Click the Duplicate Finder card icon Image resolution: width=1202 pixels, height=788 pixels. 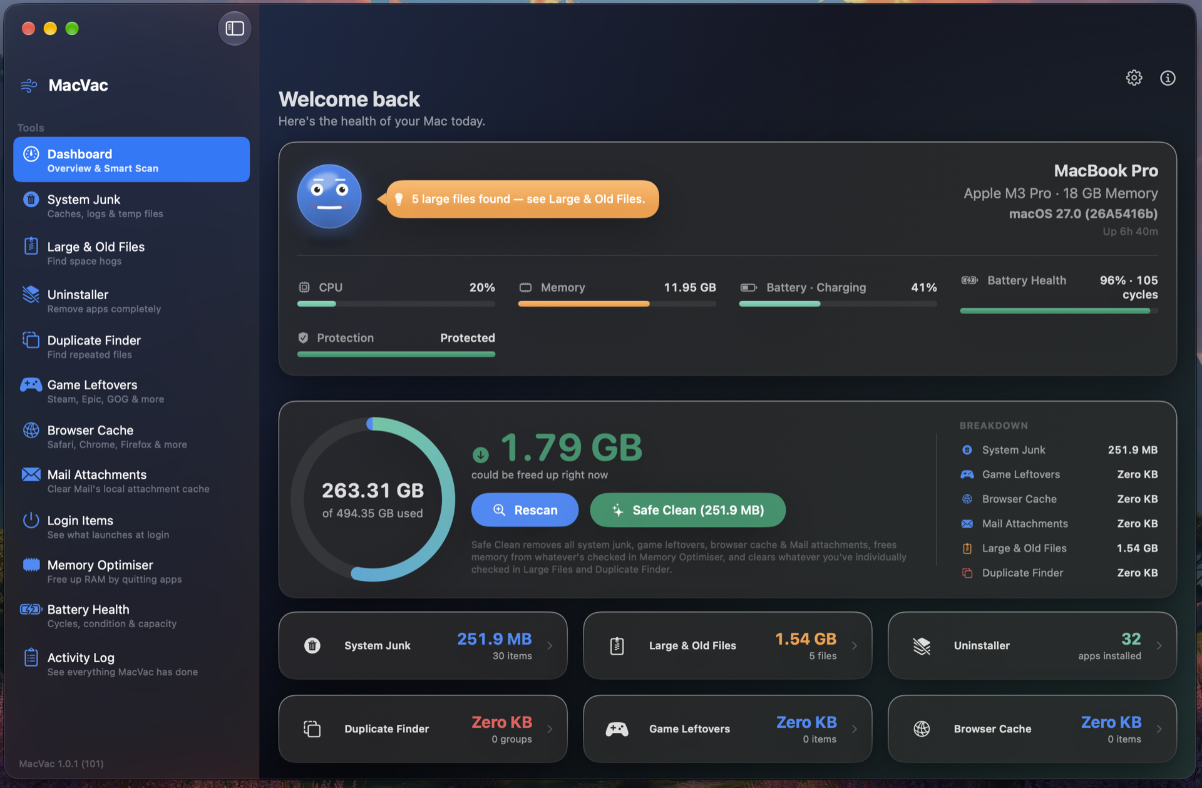click(x=312, y=729)
